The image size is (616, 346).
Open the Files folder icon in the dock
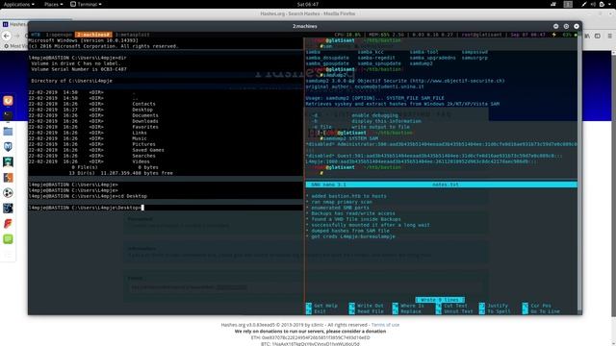pyautogui.click(x=8, y=132)
